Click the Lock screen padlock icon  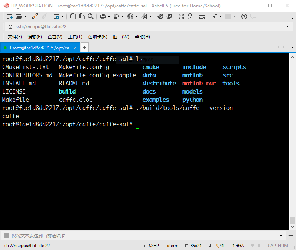190,16
